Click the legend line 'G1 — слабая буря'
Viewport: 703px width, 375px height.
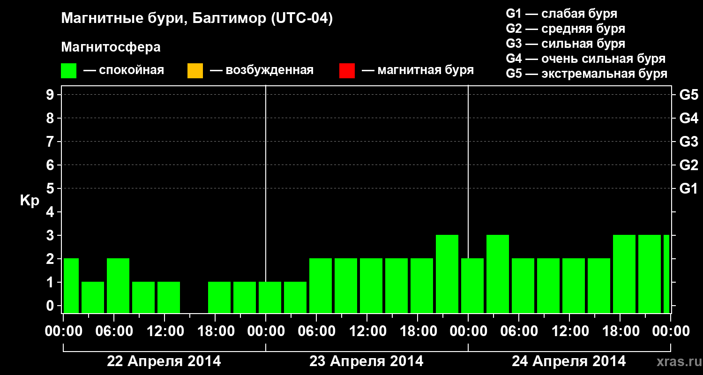pos(561,14)
